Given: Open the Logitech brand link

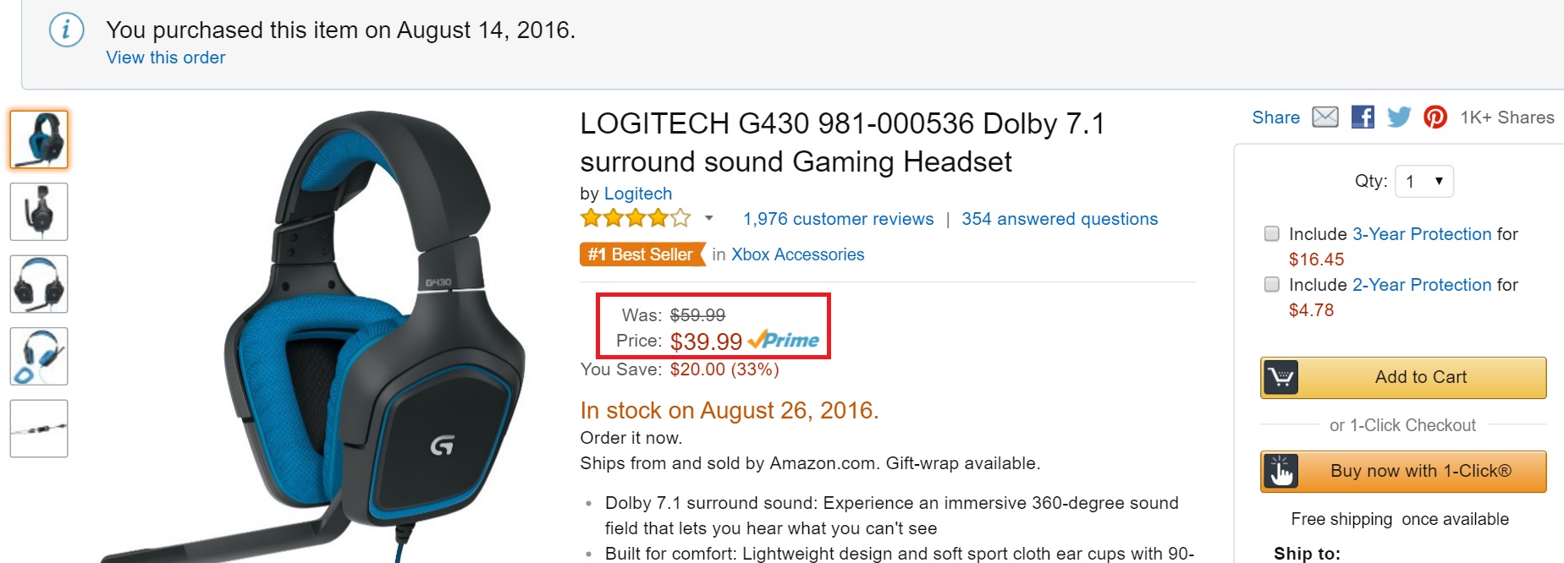Looking at the screenshot, I should [637, 194].
